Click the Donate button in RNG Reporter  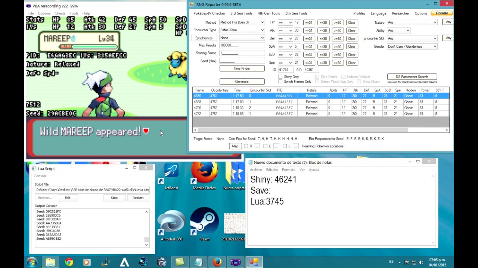pos(442,13)
